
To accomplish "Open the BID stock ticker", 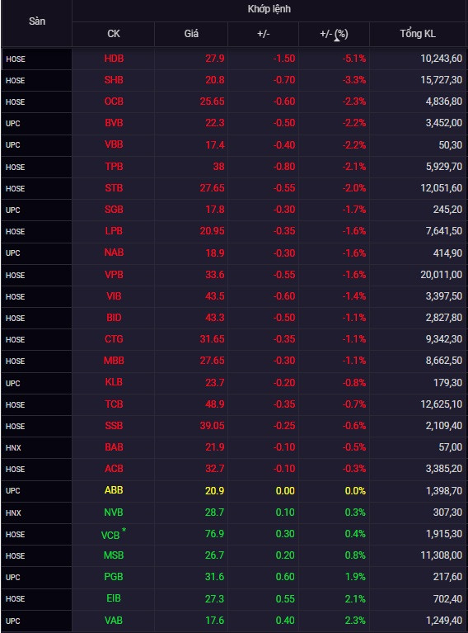I will pyautogui.click(x=114, y=318).
